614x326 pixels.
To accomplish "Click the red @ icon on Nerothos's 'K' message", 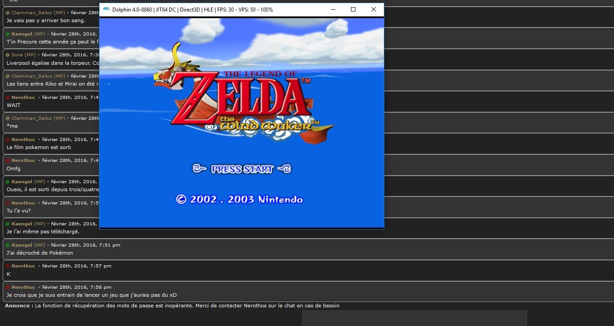I will pyautogui.click(x=8, y=266).
